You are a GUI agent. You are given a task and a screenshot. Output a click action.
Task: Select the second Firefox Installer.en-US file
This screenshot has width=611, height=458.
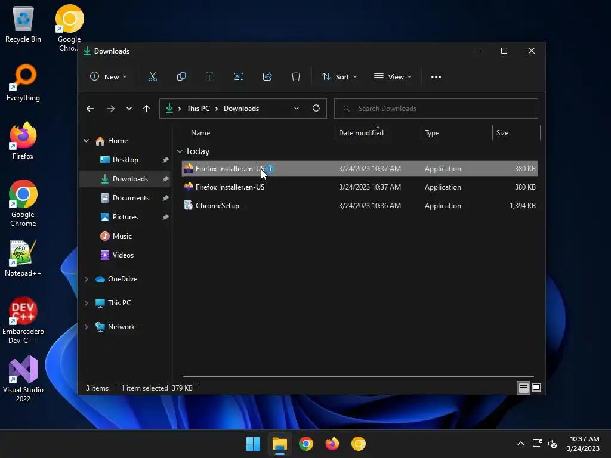360,187
